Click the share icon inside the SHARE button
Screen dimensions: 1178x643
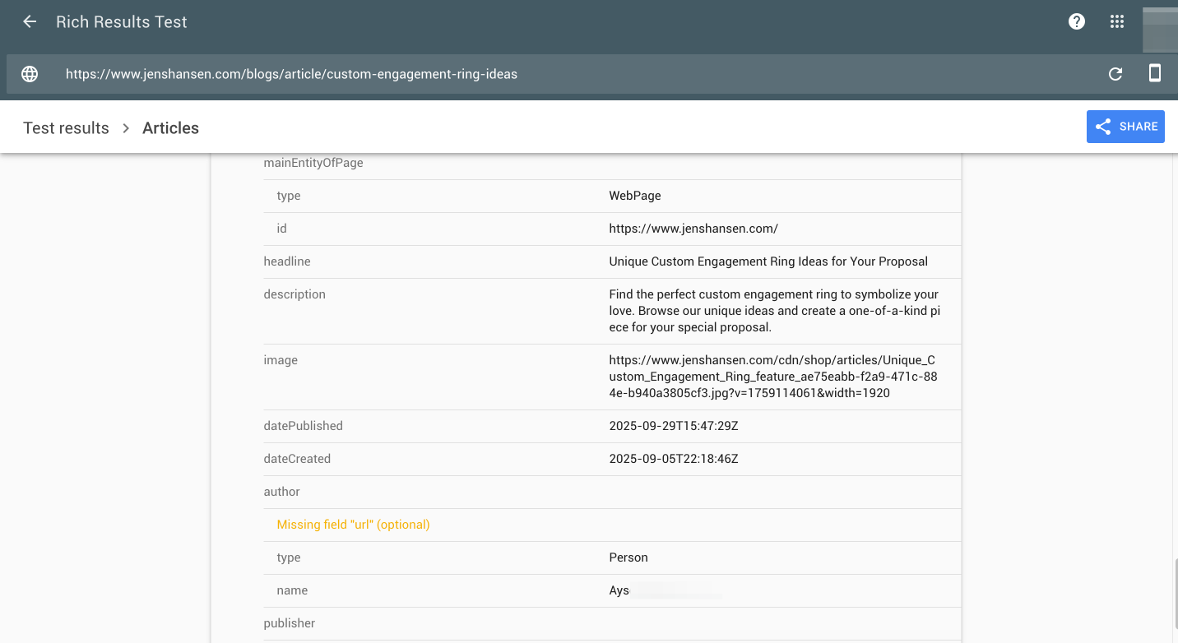1103,126
